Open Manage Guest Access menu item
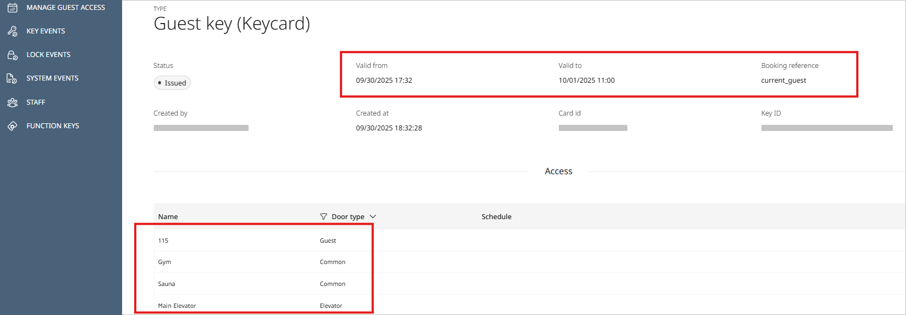This screenshot has width=906, height=315. tap(66, 8)
